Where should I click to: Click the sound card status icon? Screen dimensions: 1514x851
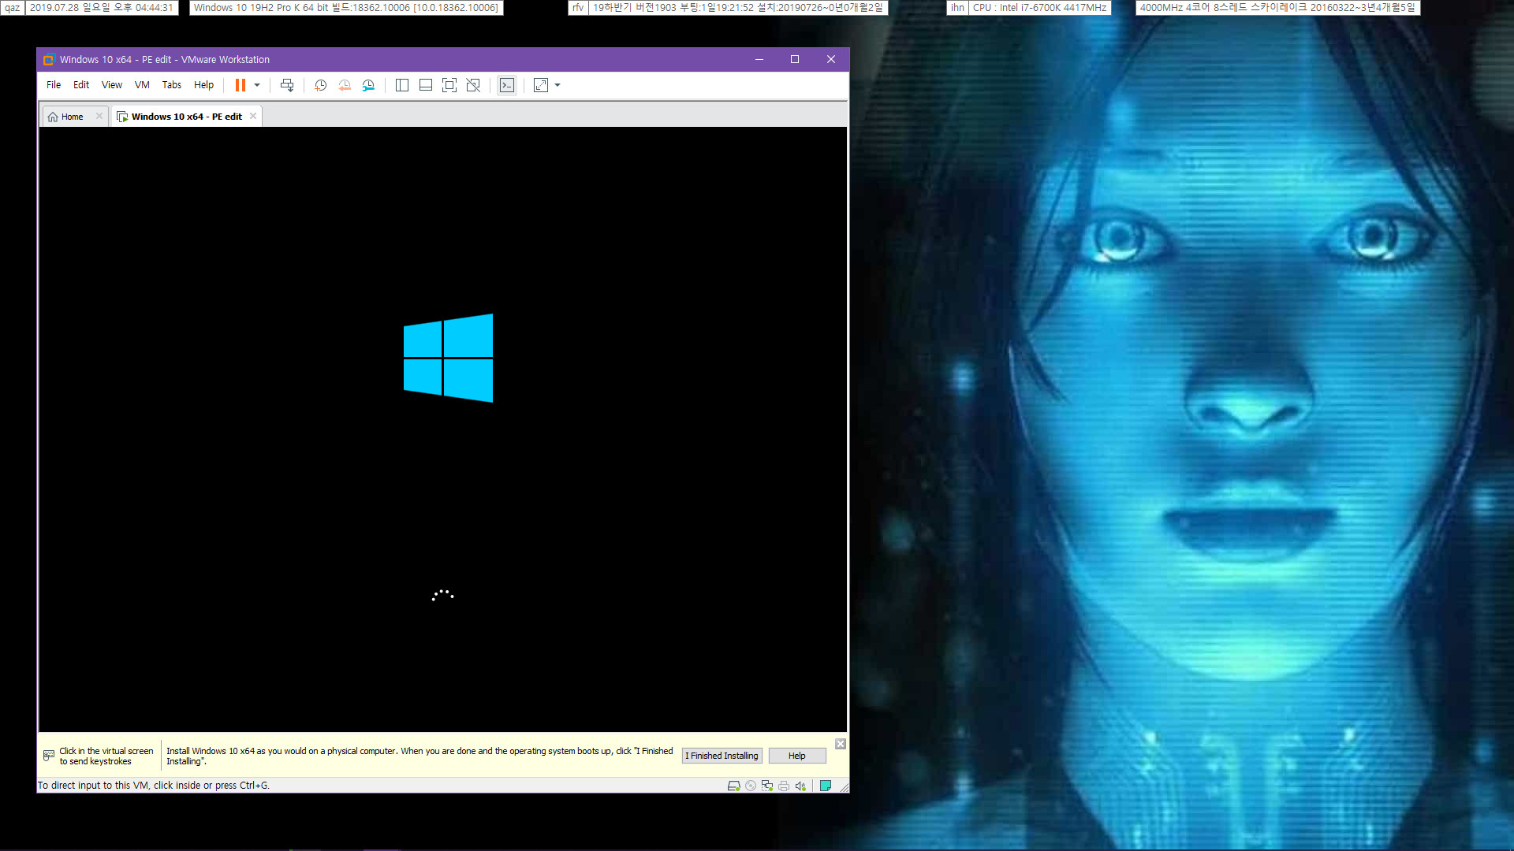[x=800, y=786]
